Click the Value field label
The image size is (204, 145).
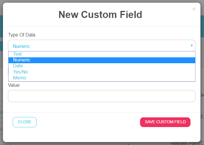tap(14, 85)
